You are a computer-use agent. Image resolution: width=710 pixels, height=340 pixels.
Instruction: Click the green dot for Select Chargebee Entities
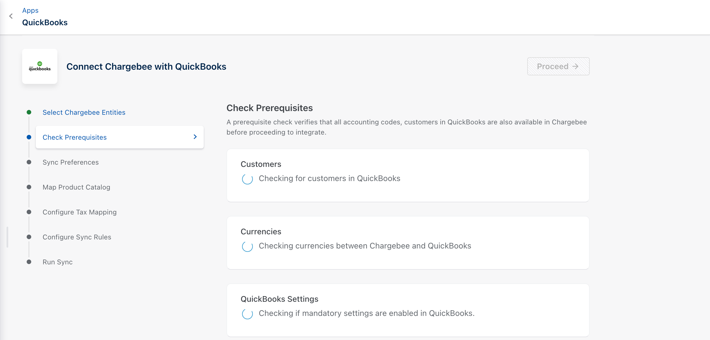(x=29, y=112)
